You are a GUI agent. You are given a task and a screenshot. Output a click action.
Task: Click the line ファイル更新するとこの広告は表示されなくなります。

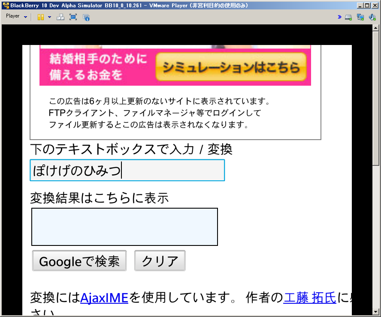[x=149, y=125]
